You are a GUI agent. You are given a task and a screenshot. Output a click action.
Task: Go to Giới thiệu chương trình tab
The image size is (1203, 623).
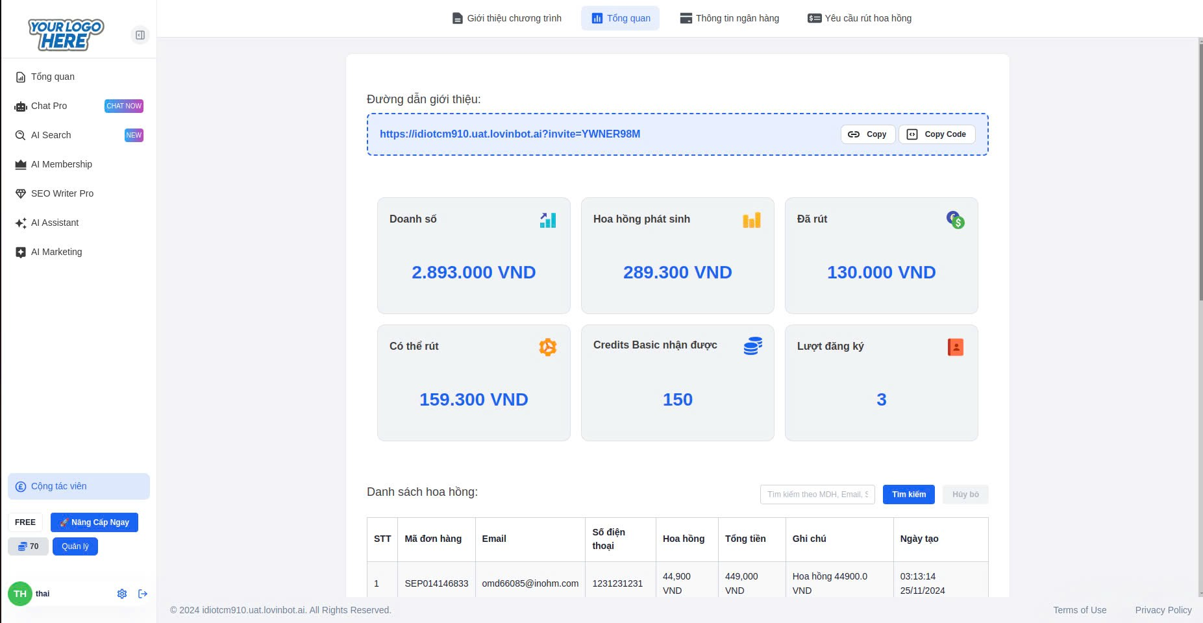coord(507,18)
